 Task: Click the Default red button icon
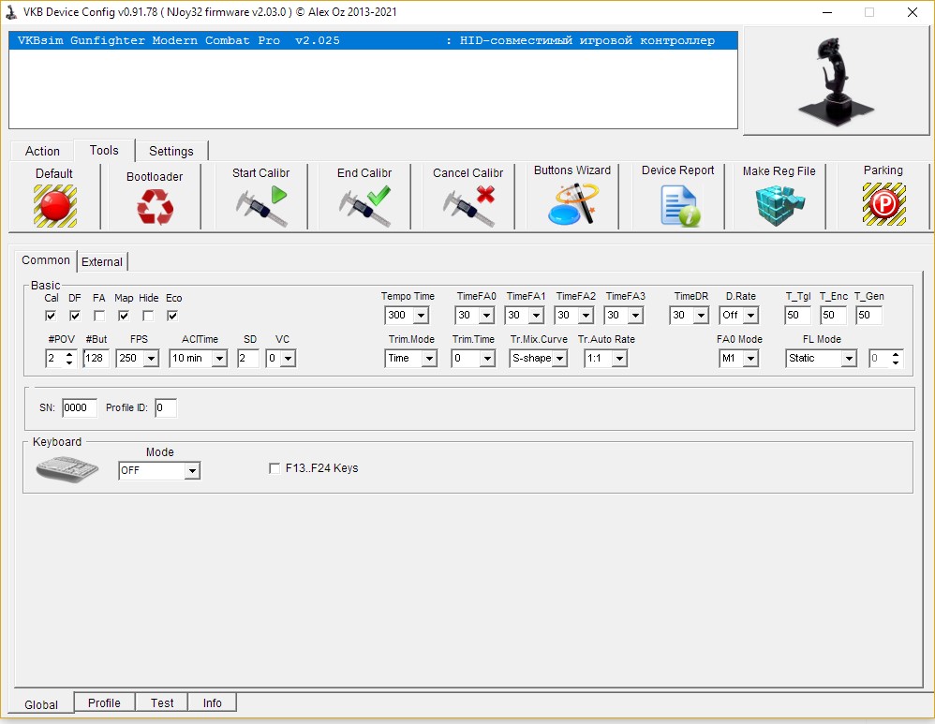pos(55,206)
